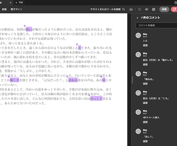Click the highlighted character 頃 in document
The image size is (177, 146).
coord(104,80)
